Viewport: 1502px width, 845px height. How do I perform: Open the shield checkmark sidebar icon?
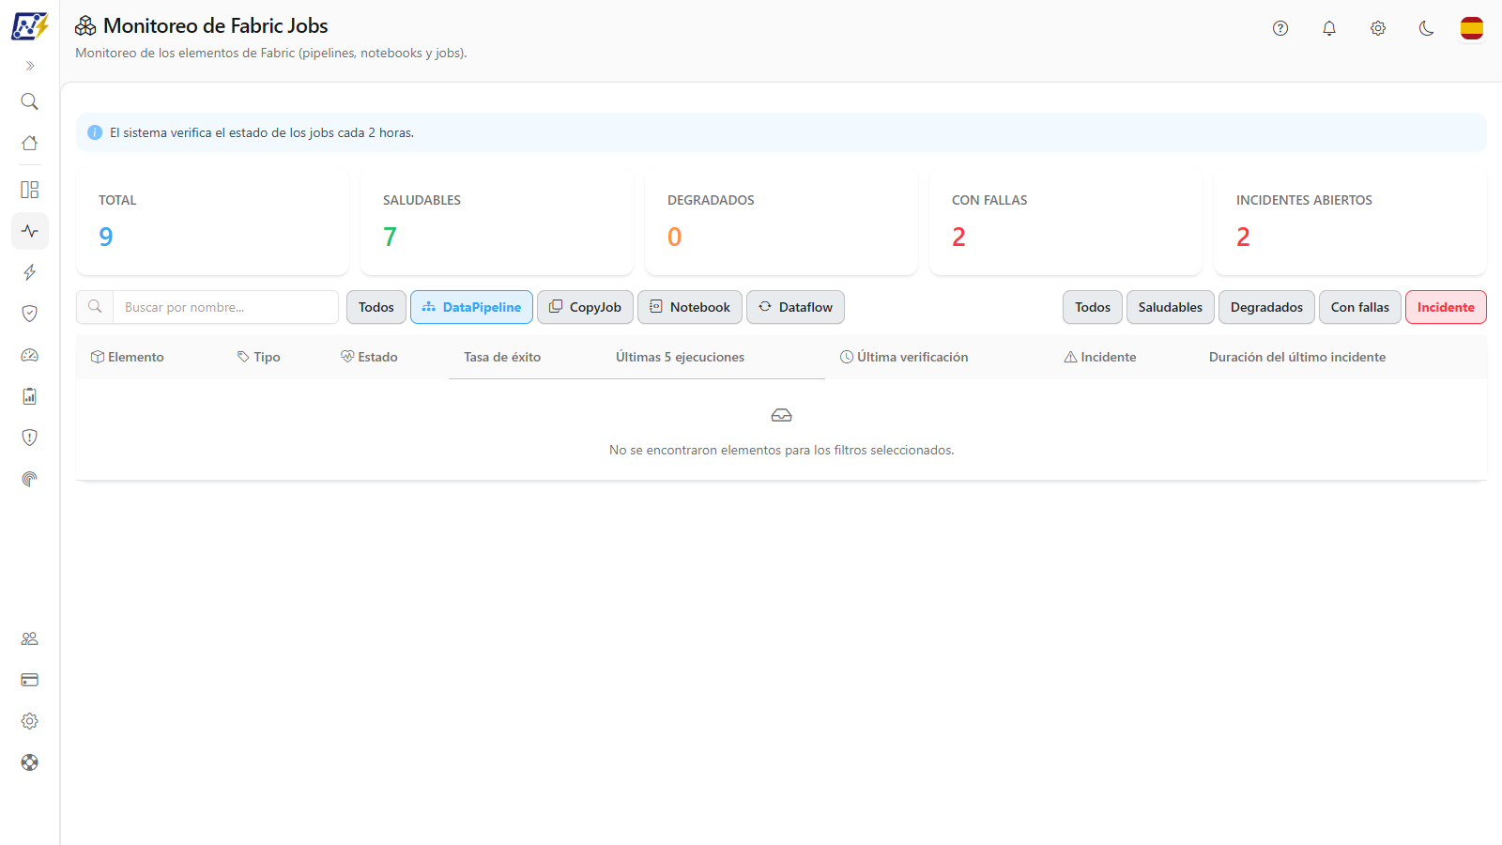(x=30, y=314)
